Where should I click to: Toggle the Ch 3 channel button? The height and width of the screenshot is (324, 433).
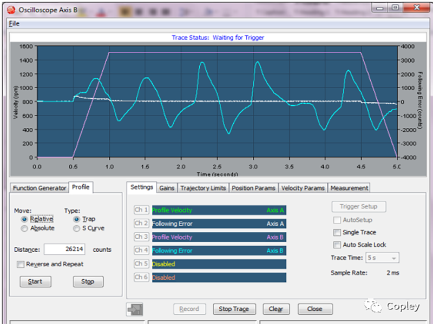point(141,237)
